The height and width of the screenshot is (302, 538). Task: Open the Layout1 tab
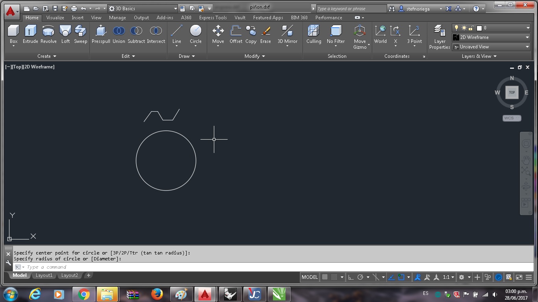click(44, 275)
